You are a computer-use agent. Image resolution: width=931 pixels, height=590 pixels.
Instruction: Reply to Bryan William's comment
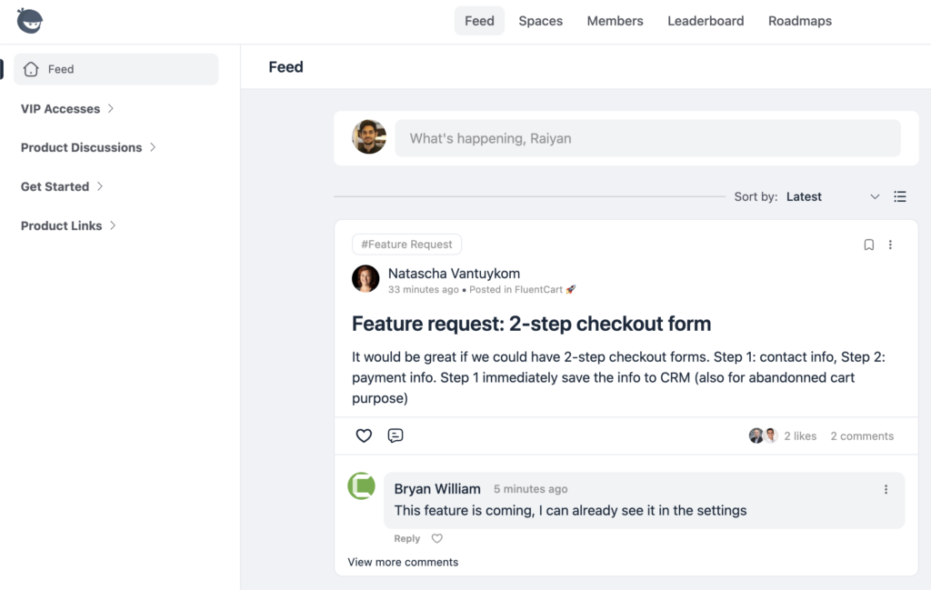(407, 538)
